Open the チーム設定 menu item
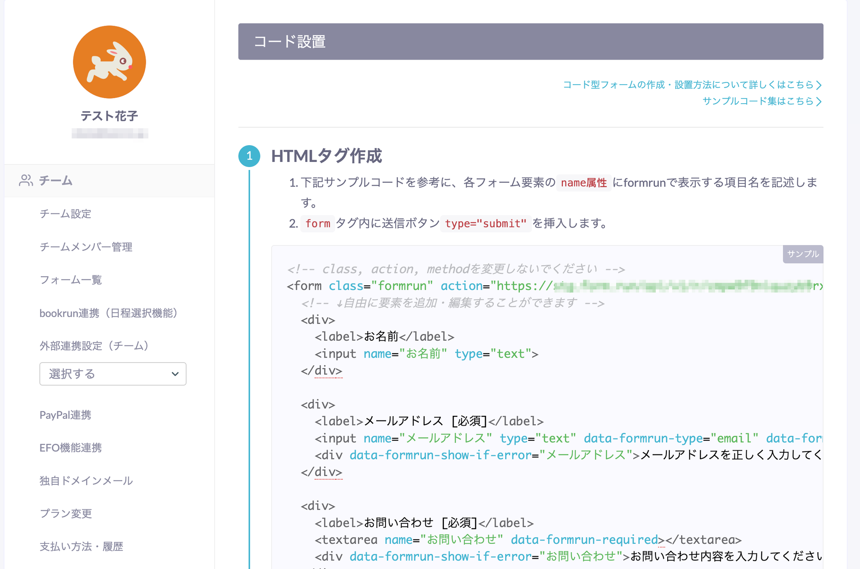860x569 pixels. [x=65, y=214]
